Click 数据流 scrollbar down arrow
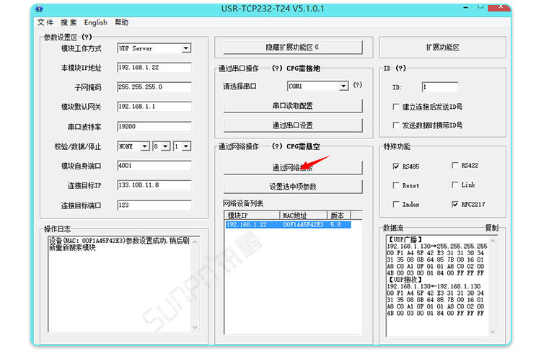Viewport: 541px width, 359px height. [x=493, y=332]
